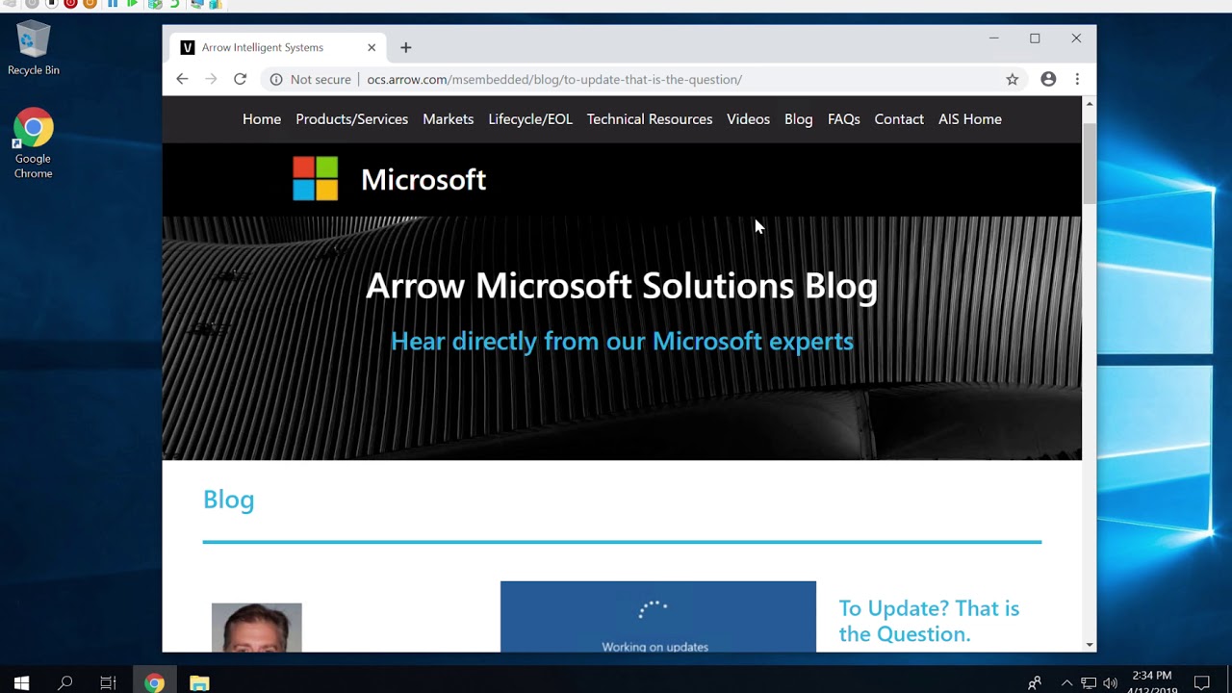Open the Recycle Bin desktop icon
The height and width of the screenshot is (693, 1232).
tap(33, 48)
